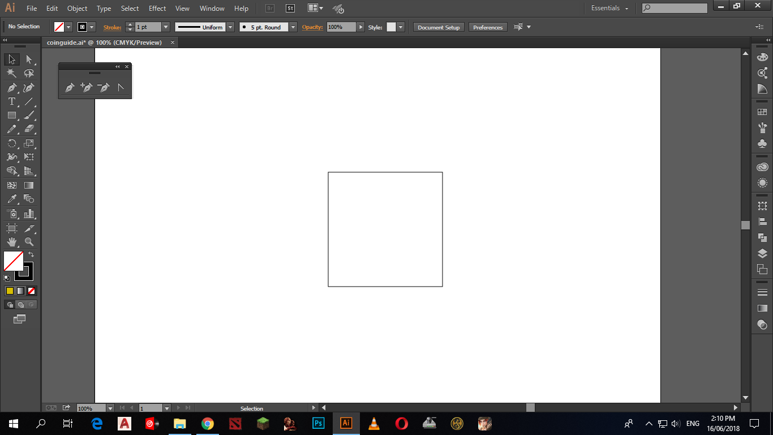The height and width of the screenshot is (435, 773).
Task: Click the Preferences button
Action: click(x=488, y=27)
